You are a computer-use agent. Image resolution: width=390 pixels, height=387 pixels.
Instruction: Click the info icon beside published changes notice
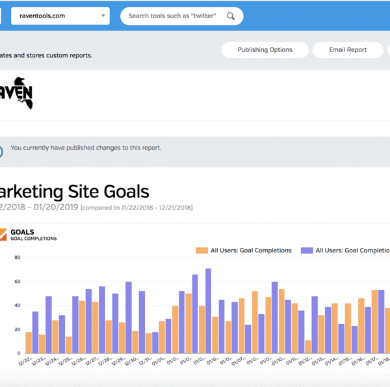[1, 152]
